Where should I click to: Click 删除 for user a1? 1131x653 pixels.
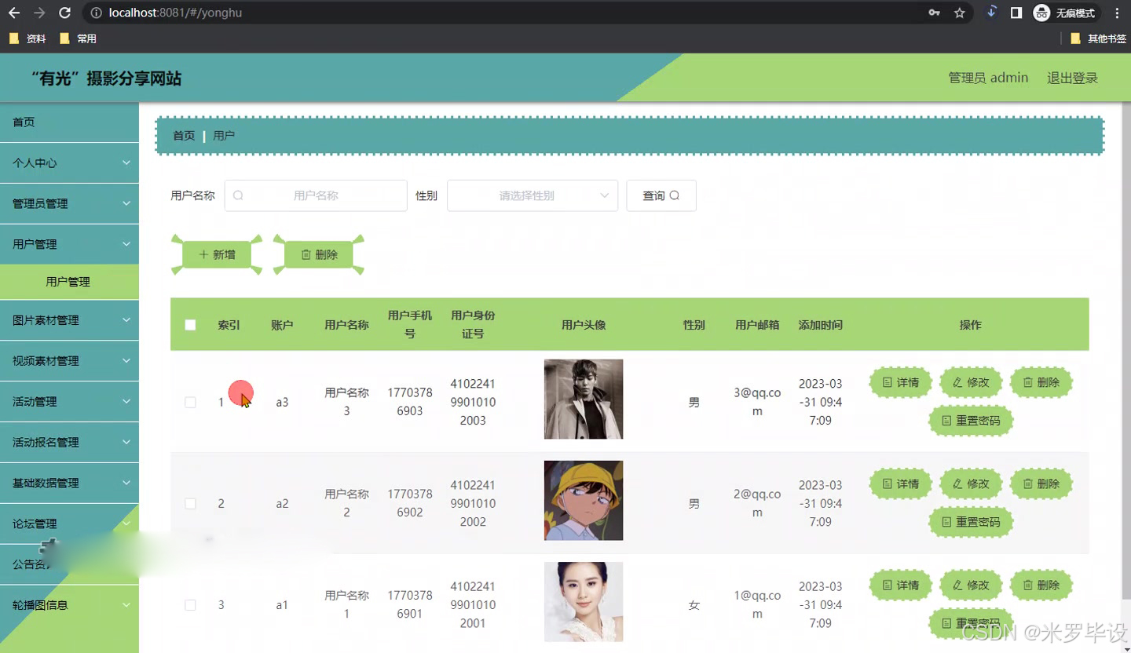(1041, 585)
